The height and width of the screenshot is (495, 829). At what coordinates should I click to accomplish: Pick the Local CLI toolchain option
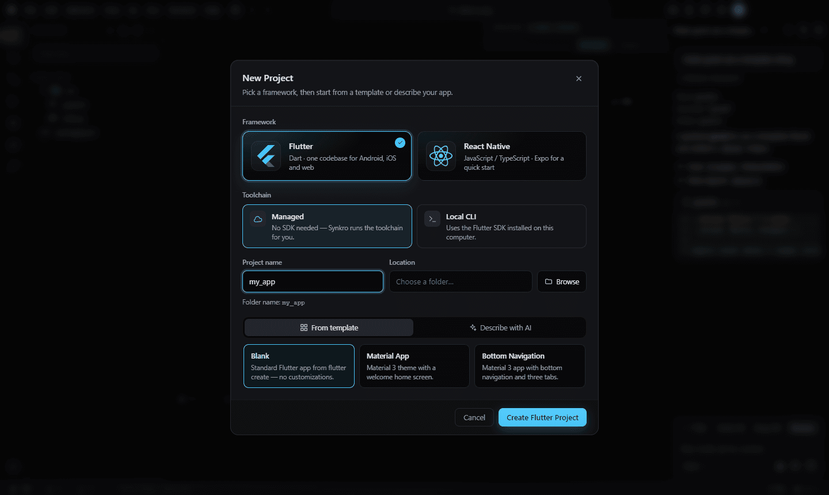[x=501, y=226]
